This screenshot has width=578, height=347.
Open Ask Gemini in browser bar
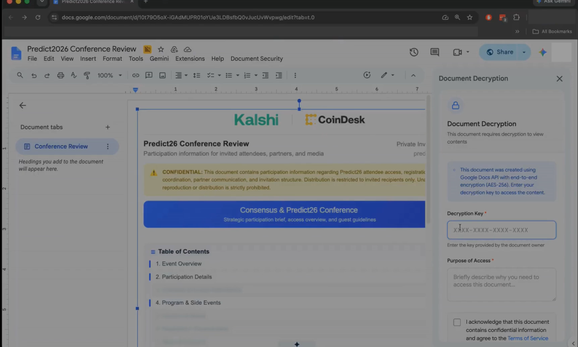[x=554, y=2]
